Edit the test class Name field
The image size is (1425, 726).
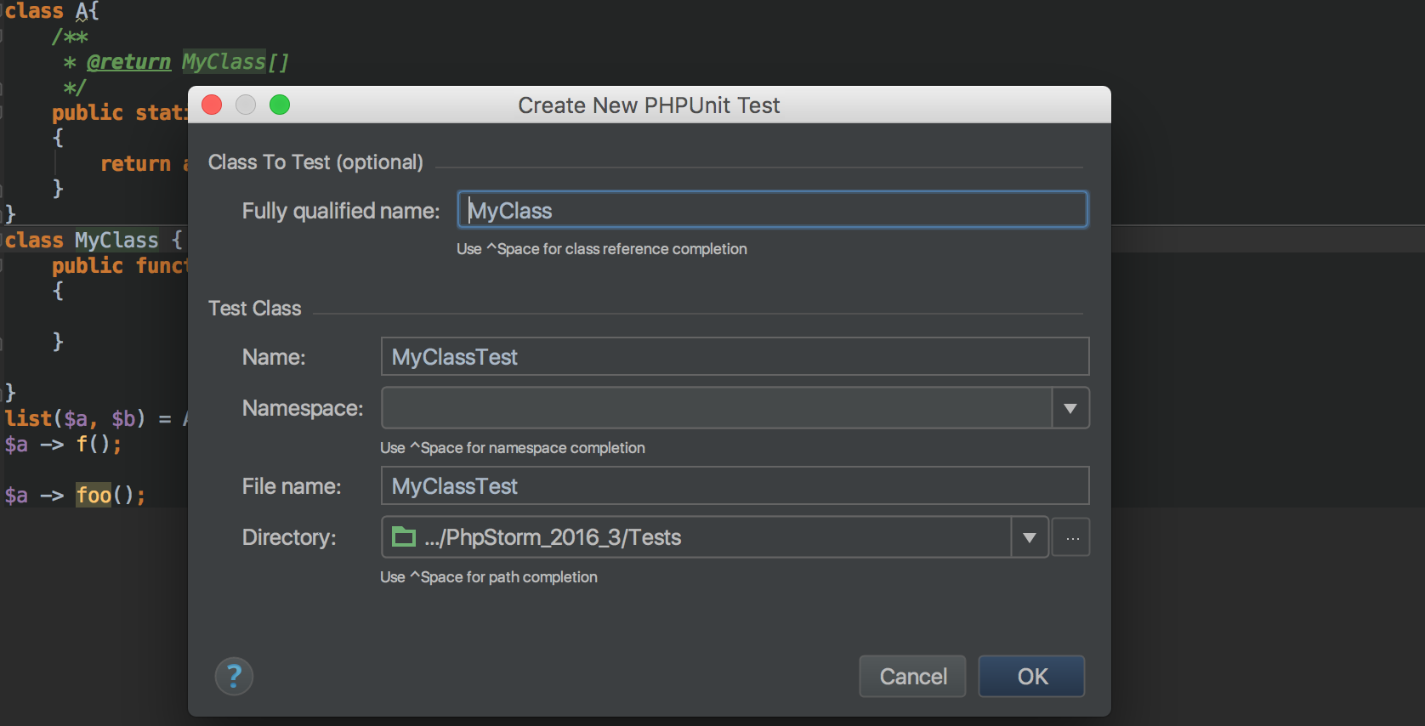click(735, 357)
